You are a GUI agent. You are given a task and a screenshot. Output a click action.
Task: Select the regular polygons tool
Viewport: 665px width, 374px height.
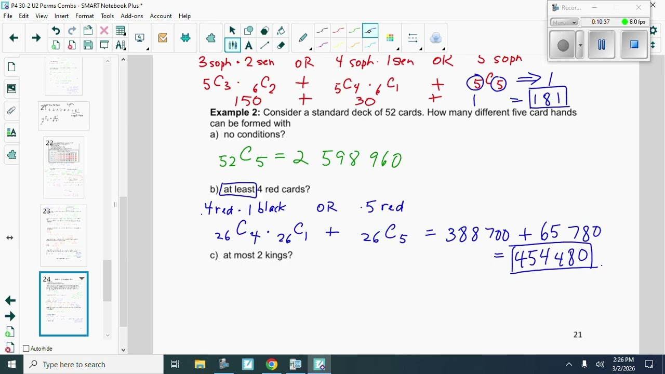264,31
